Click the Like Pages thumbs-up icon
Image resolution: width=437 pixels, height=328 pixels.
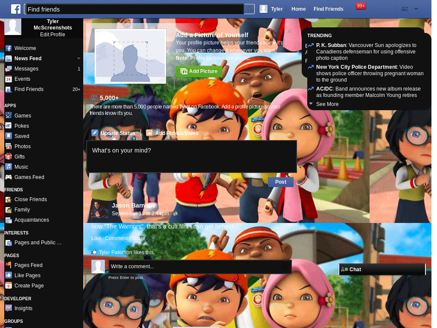click(9, 275)
